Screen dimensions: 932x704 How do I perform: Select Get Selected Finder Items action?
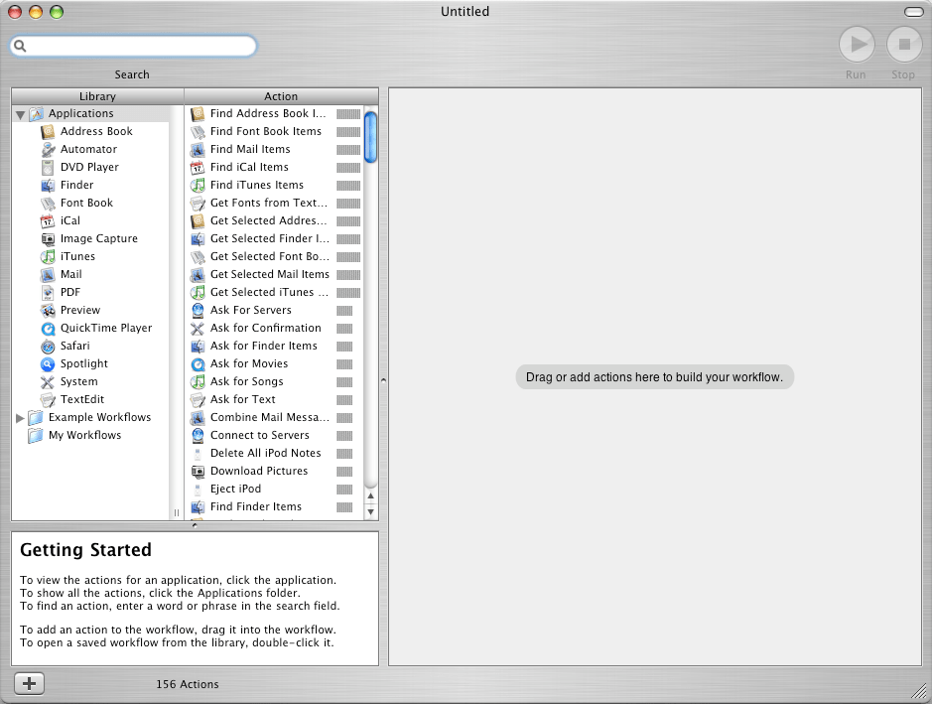pyautogui.click(x=275, y=238)
